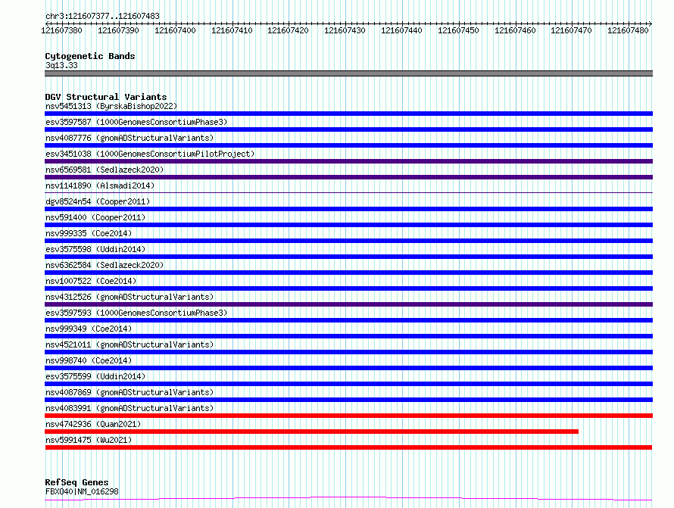Open the FBXO40|NM_016298 gene label
The width and height of the screenshot is (674, 508).
(82, 491)
